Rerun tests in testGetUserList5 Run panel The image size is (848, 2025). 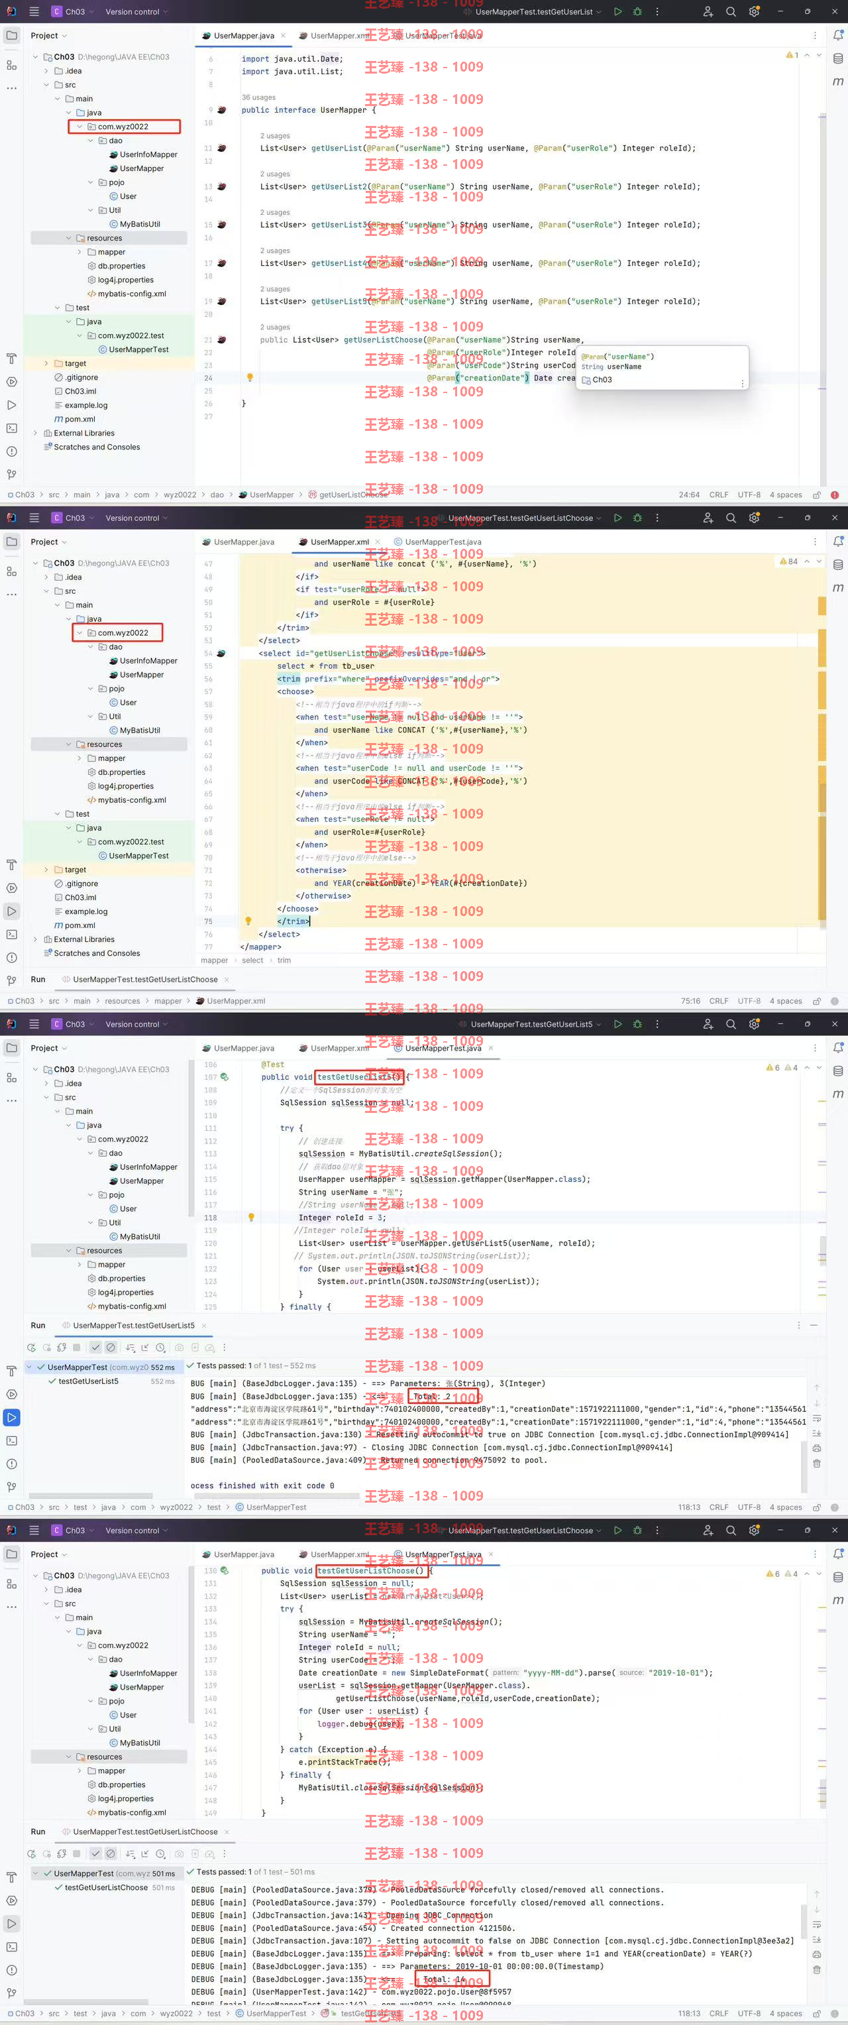[31, 1348]
